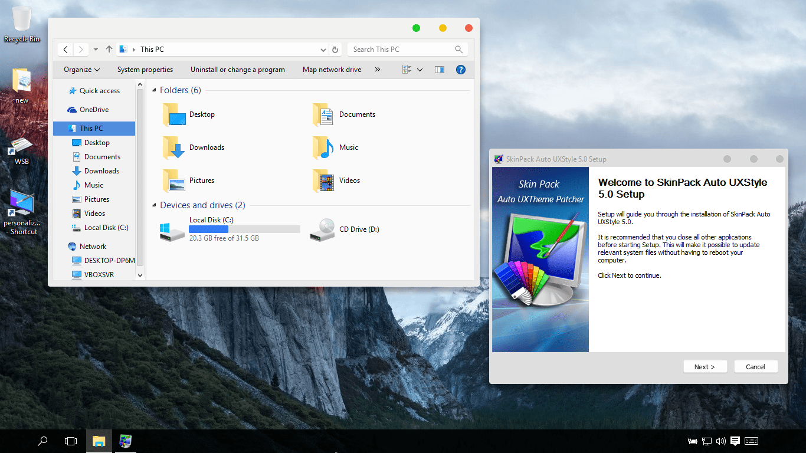Select the 'new' folder on desktop
Viewport: 806px width, 453px height.
(22, 86)
